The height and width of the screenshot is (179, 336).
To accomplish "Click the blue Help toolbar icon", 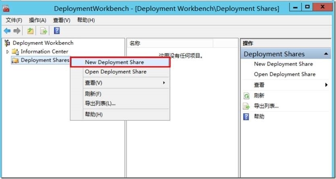I will coord(57,31).
